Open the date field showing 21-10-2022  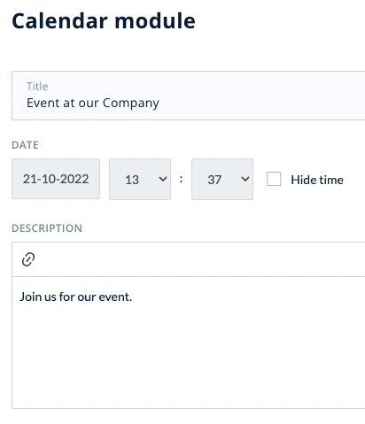click(56, 179)
